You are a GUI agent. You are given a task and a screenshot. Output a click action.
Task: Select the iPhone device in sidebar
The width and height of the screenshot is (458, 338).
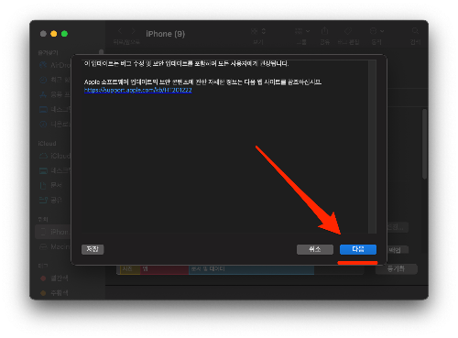[53, 232]
